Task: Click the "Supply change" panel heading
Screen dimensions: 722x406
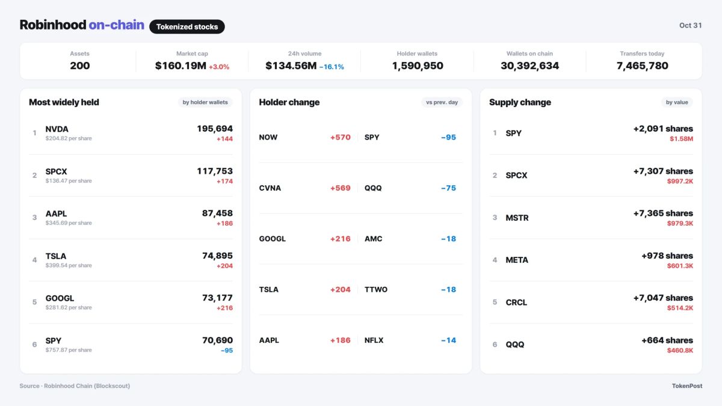Action: 520,102
